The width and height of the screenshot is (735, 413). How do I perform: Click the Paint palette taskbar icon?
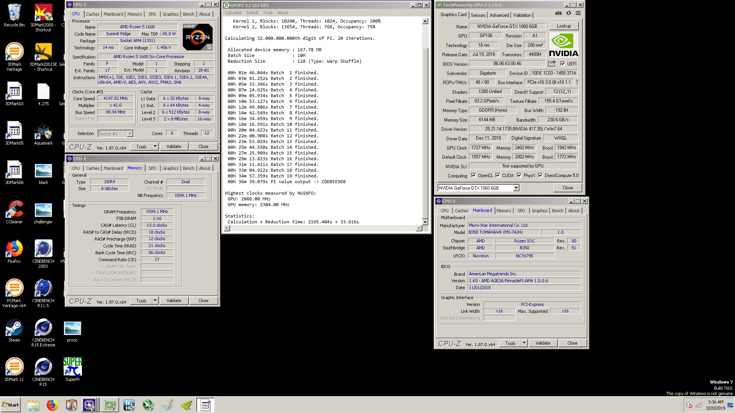click(x=167, y=405)
